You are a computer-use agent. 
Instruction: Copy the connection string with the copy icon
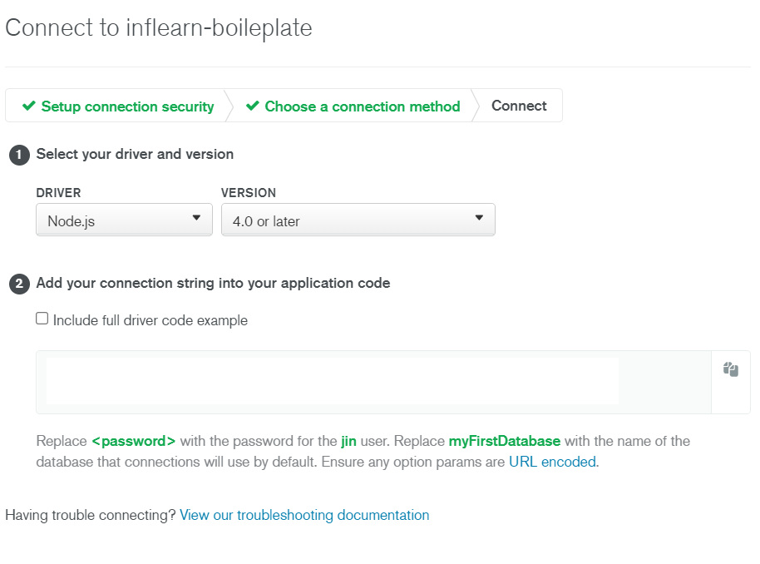click(x=731, y=369)
